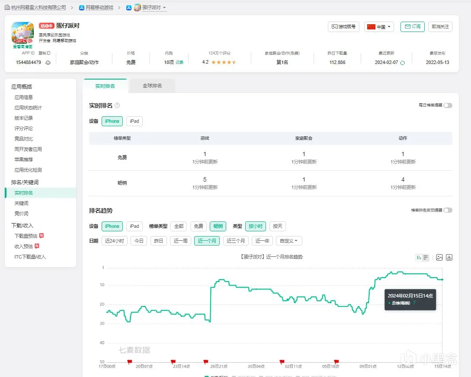471x377 pixels.
Task: Open 应用信息 in sidebar
Action: pyautogui.click(x=24, y=97)
